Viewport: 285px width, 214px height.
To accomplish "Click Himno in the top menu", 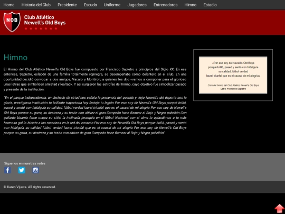I will [x=191, y=5].
